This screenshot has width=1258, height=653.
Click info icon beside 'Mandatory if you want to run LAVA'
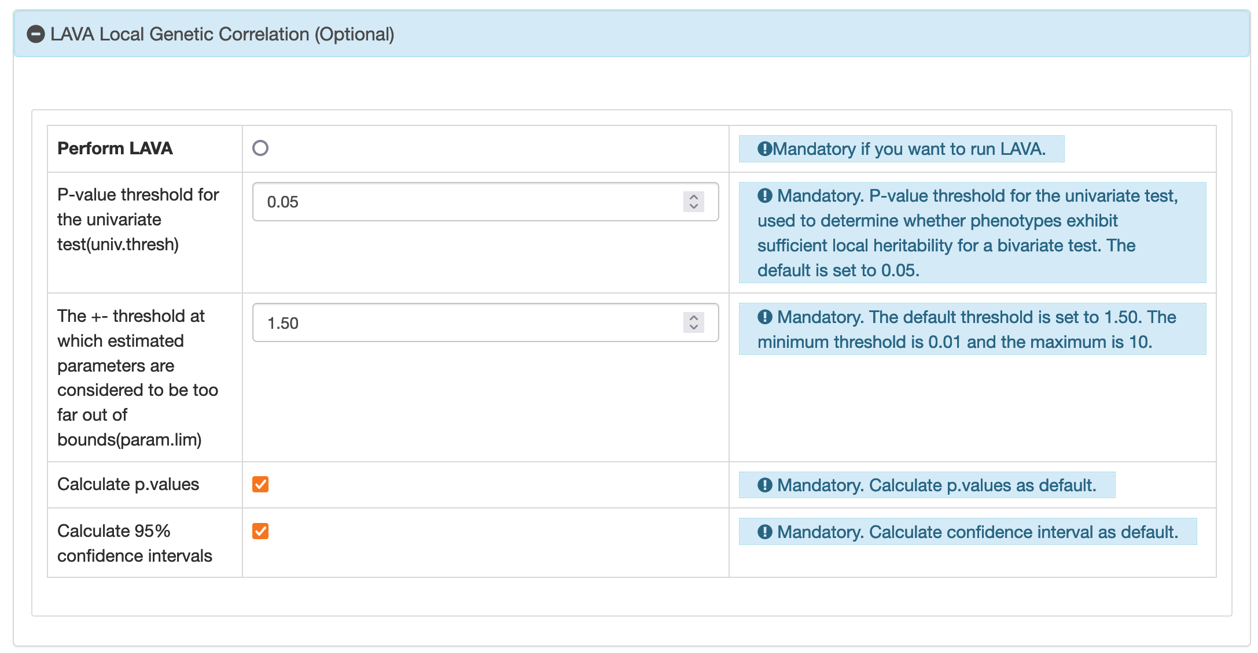coord(764,149)
